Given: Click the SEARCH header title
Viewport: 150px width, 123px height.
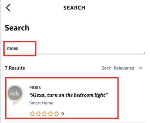Looking at the screenshot, I should tap(74, 8).
